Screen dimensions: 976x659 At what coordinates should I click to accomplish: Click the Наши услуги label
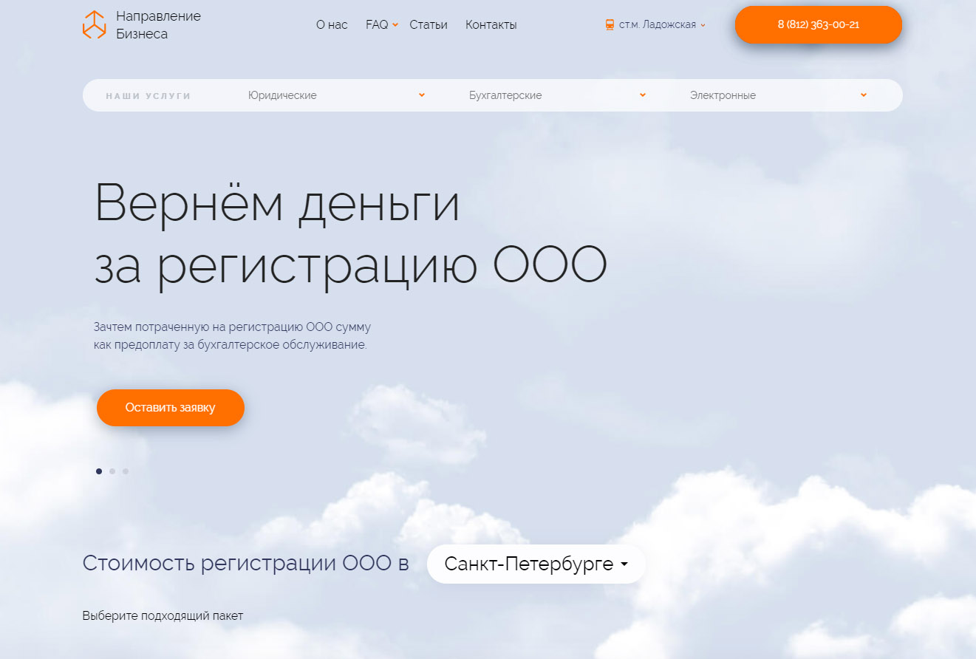149,96
